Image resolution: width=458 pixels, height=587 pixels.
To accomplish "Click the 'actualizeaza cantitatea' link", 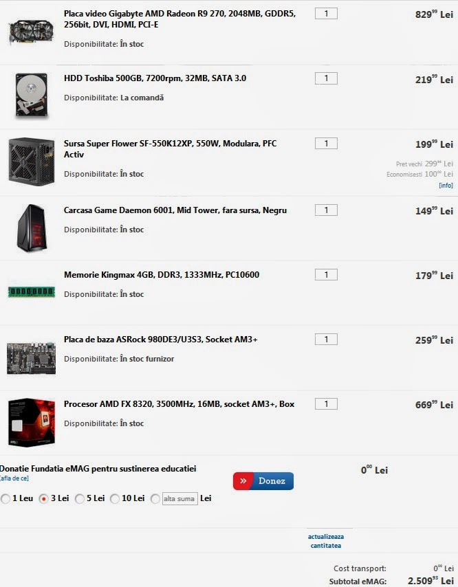I will 326,541.
